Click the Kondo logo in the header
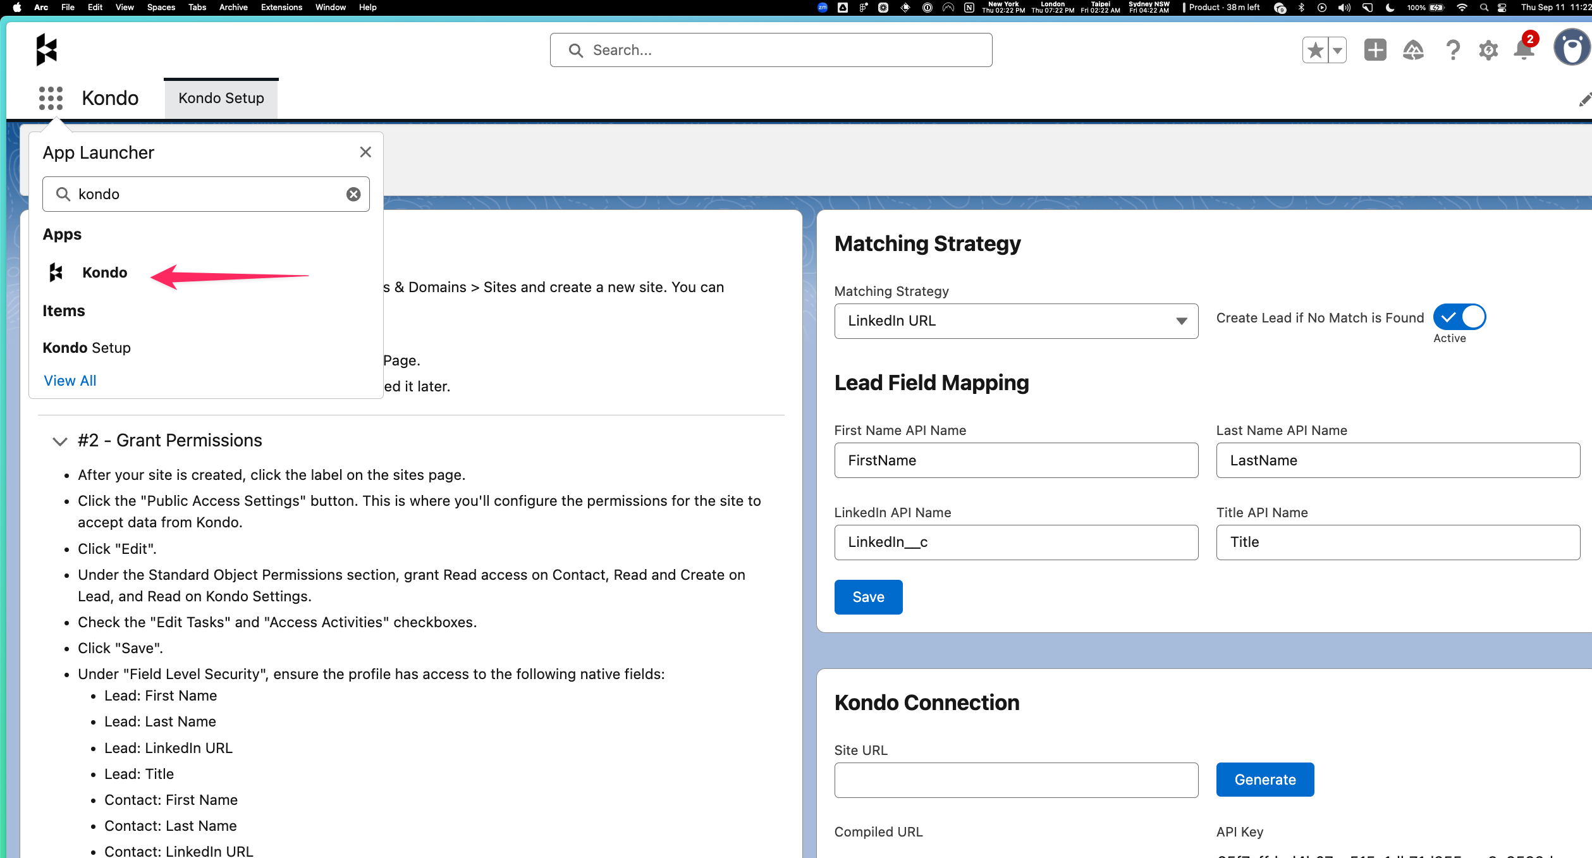Viewport: 1592px width, 858px height. click(47, 49)
